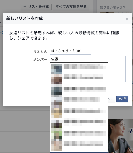Close the 新しいリストを作成 dialog
The image size is (133, 153).
[127, 19]
